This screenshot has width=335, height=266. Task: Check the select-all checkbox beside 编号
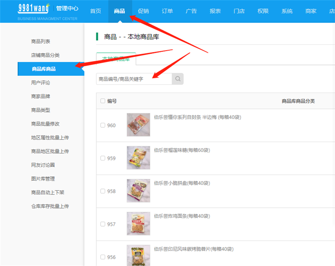point(103,101)
